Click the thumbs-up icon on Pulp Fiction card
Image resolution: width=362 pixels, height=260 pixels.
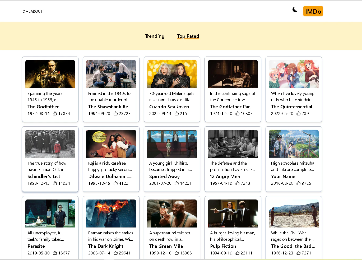(238, 253)
